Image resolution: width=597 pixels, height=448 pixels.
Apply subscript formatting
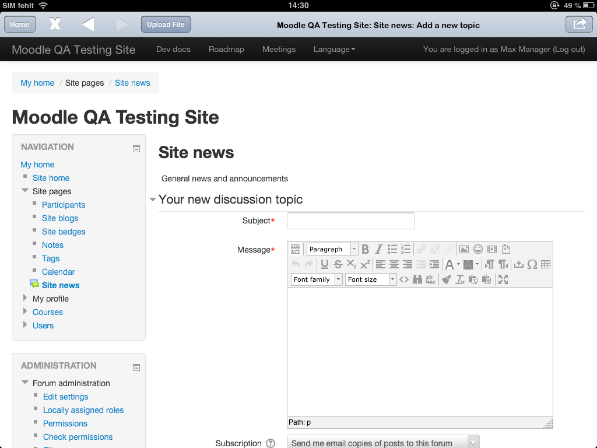click(x=352, y=264)
